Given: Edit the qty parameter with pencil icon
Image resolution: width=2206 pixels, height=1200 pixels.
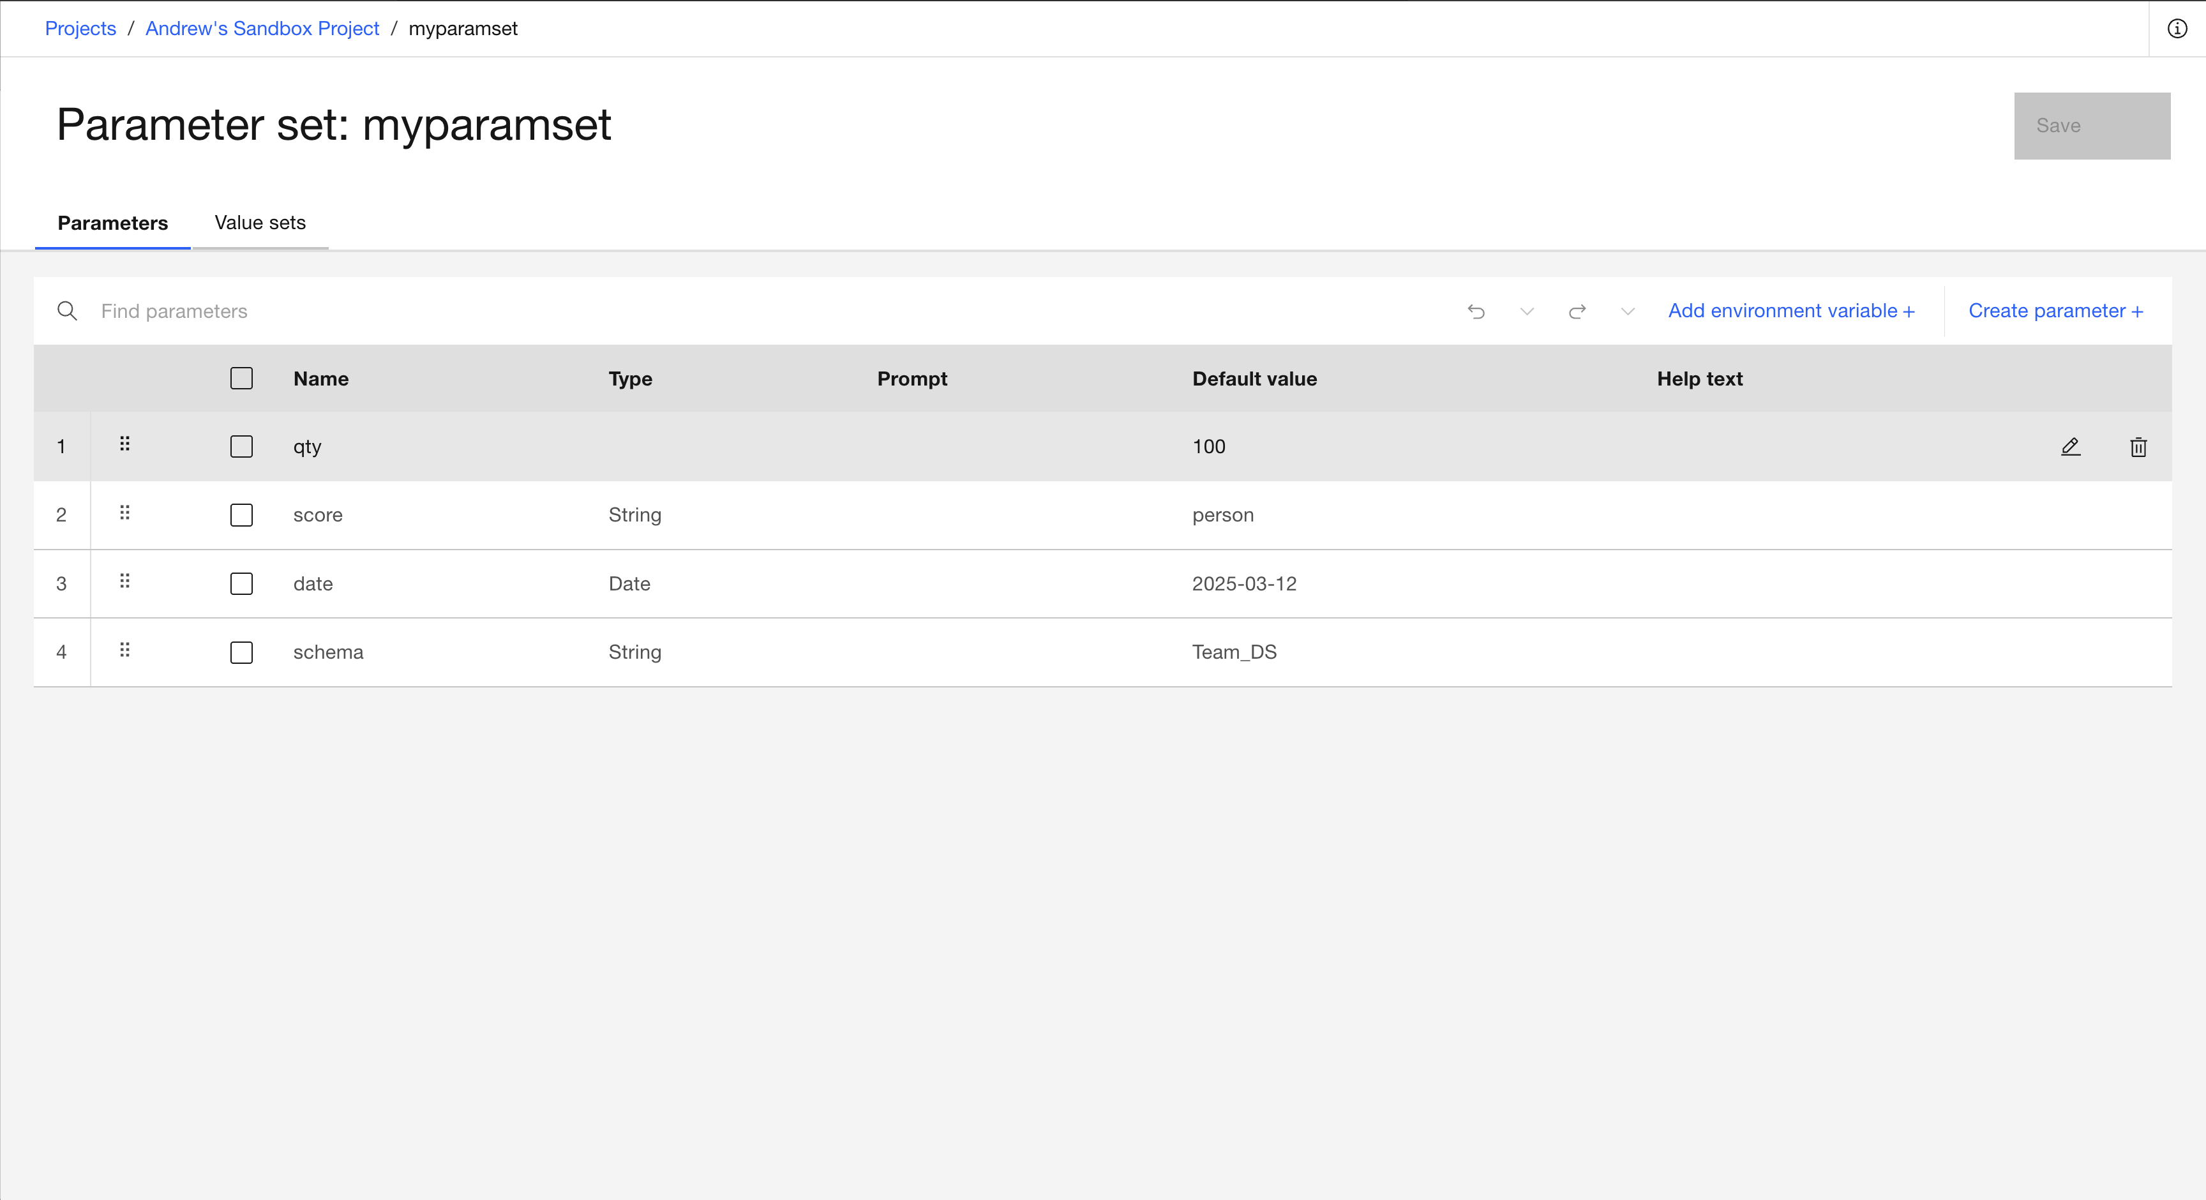Looking at the screenshot, I should [2070, 446].
